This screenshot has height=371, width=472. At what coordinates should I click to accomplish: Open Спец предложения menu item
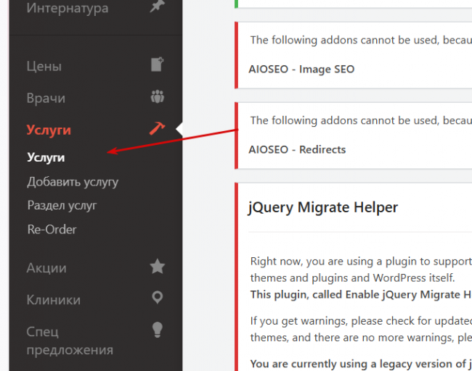[70, 341]
